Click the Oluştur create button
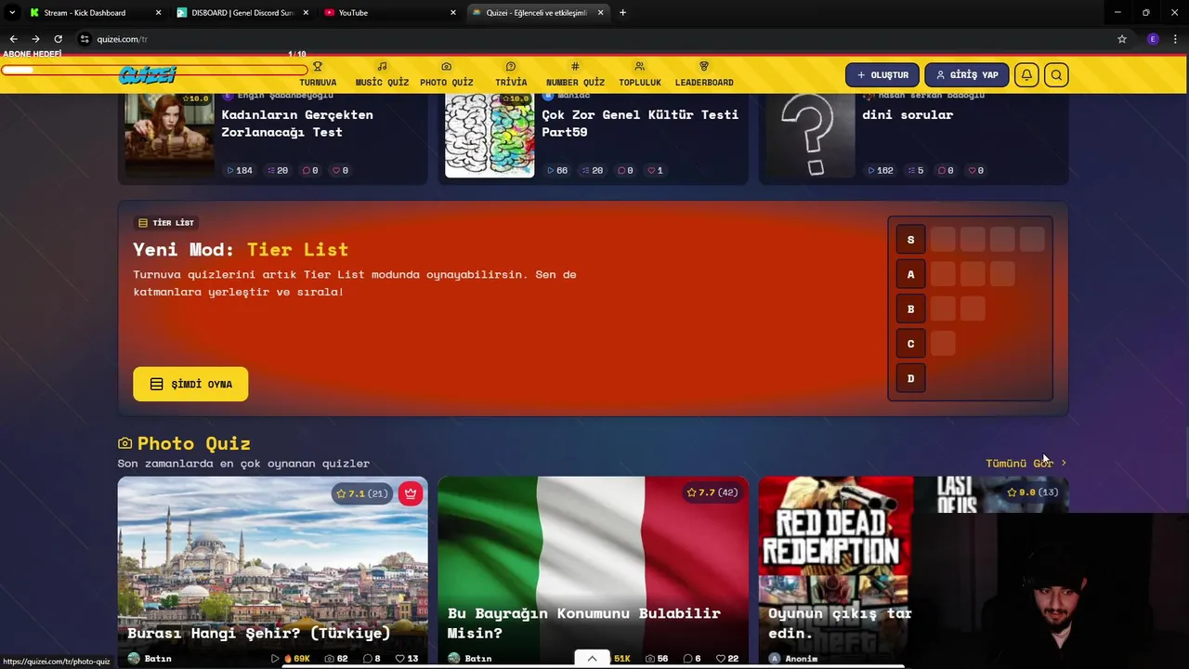Viewport: 1189px width, 669px height. [x=882, y=75]
